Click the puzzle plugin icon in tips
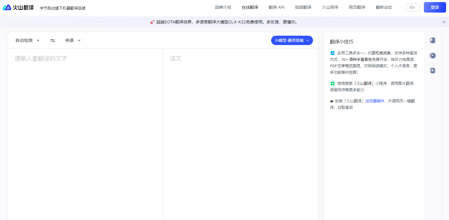449x220 pixels. pyautogui.click(x=332, y=101)
